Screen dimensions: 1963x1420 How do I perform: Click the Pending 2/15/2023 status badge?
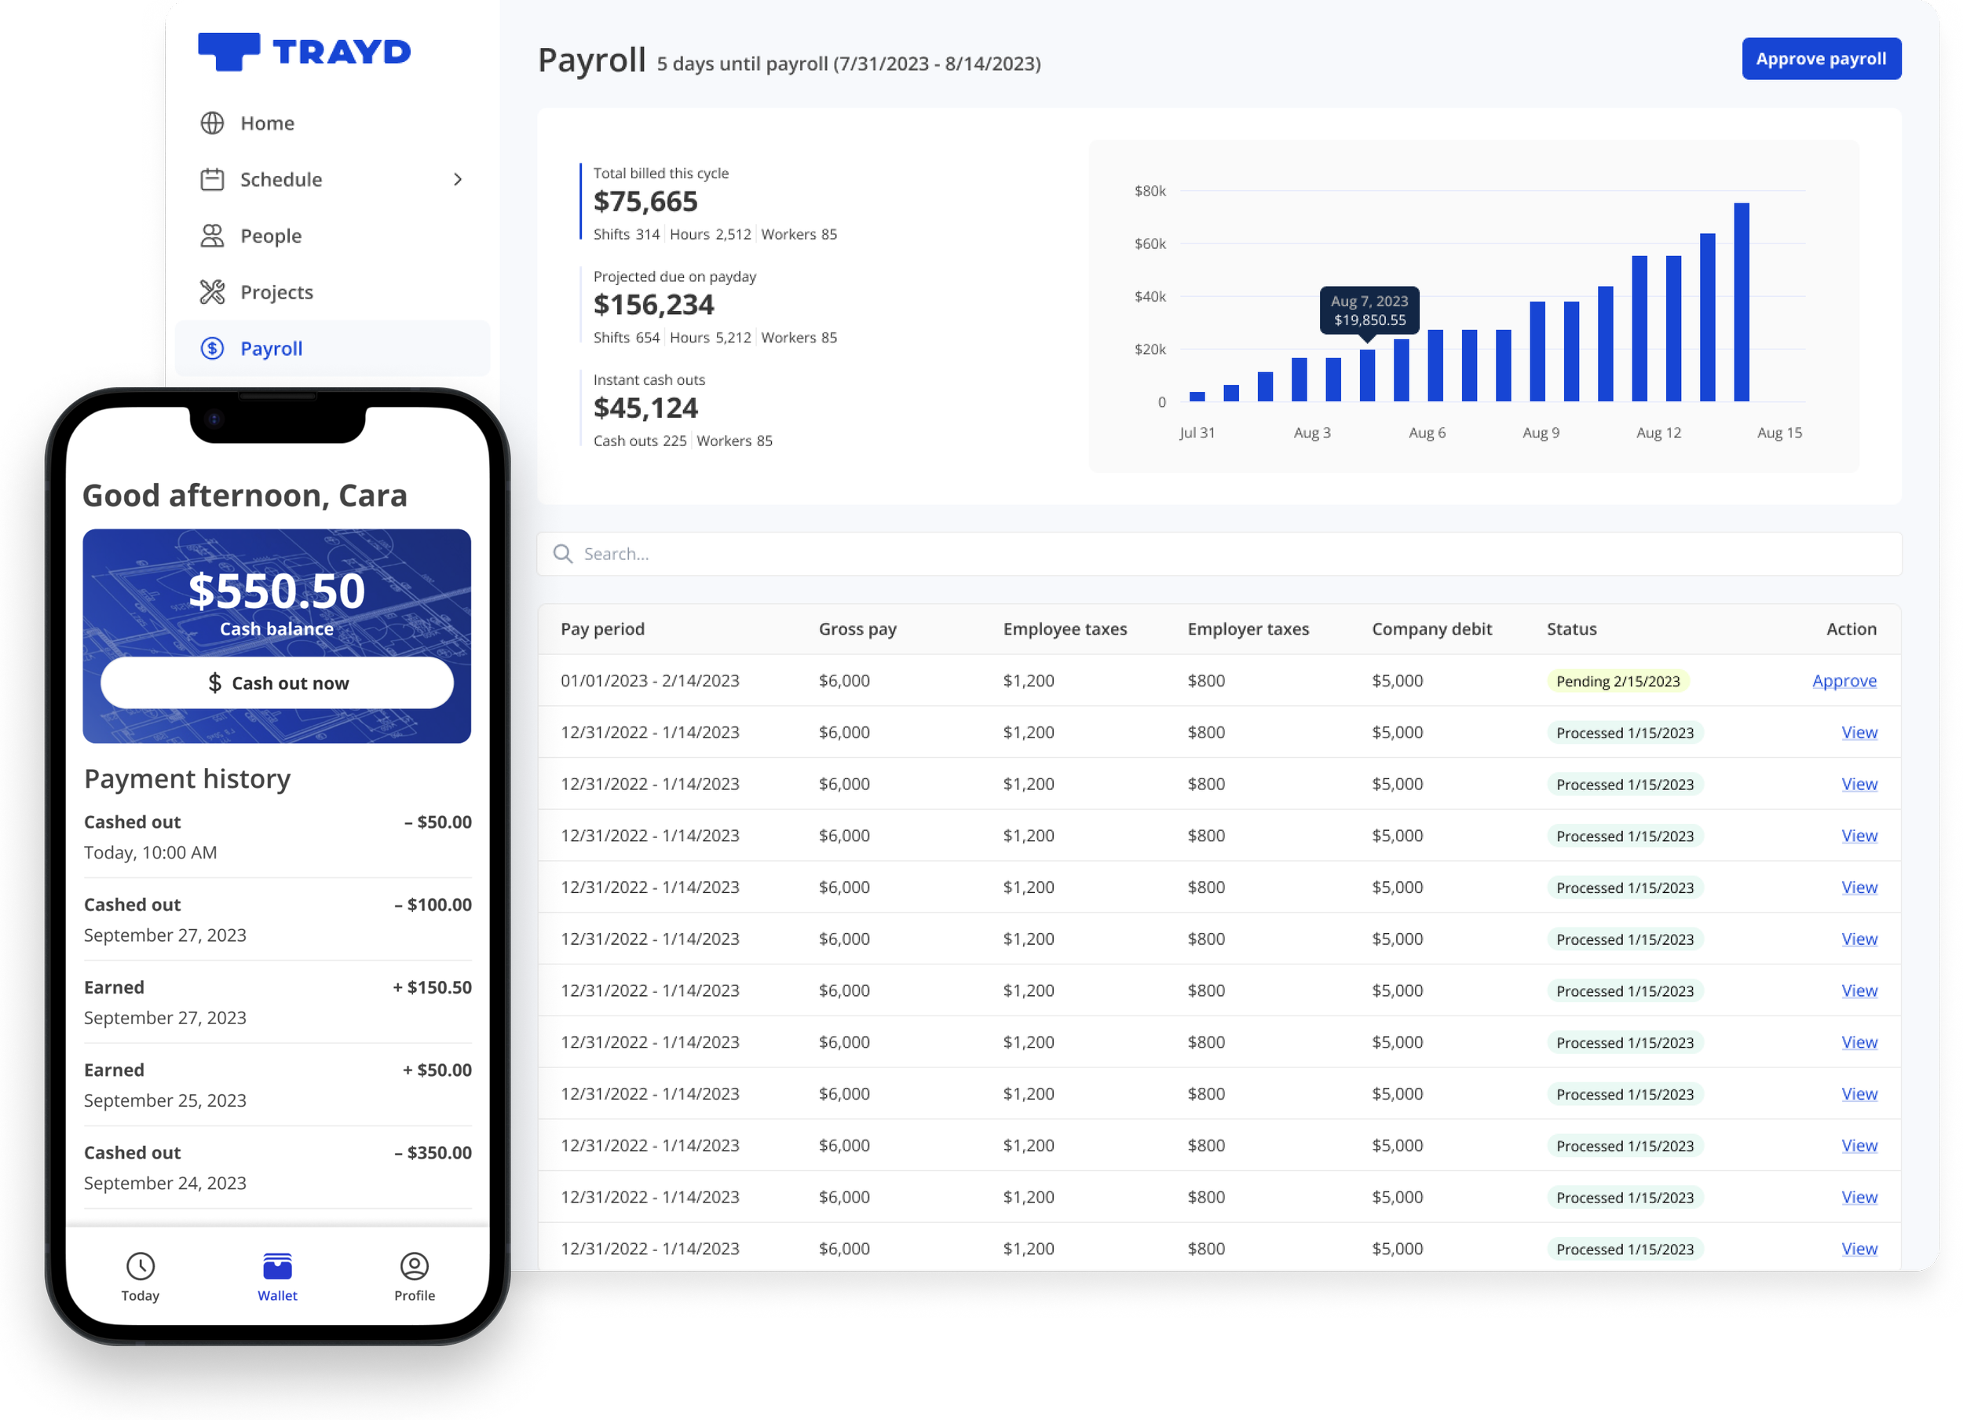pyautogui.click(x=1617, y=682)
